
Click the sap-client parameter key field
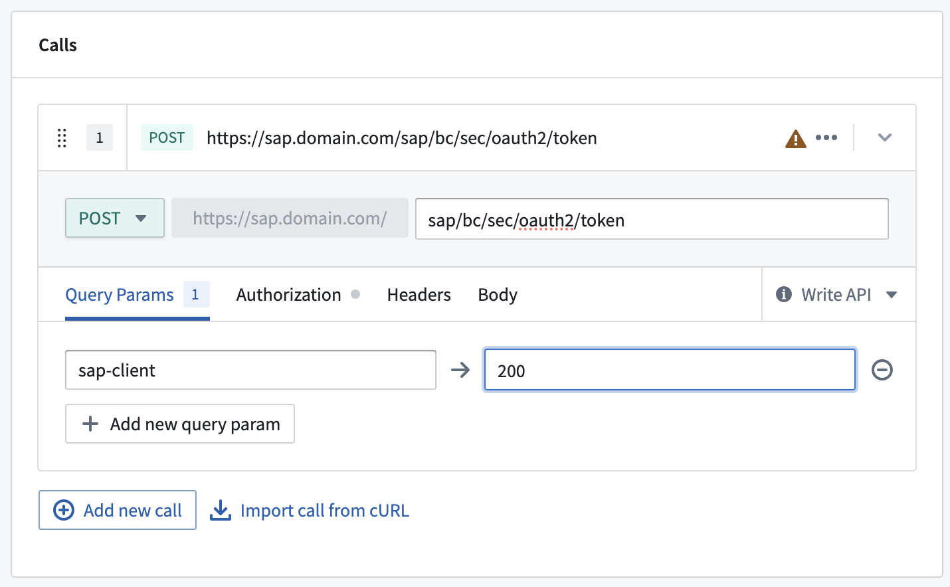[250, 370]
